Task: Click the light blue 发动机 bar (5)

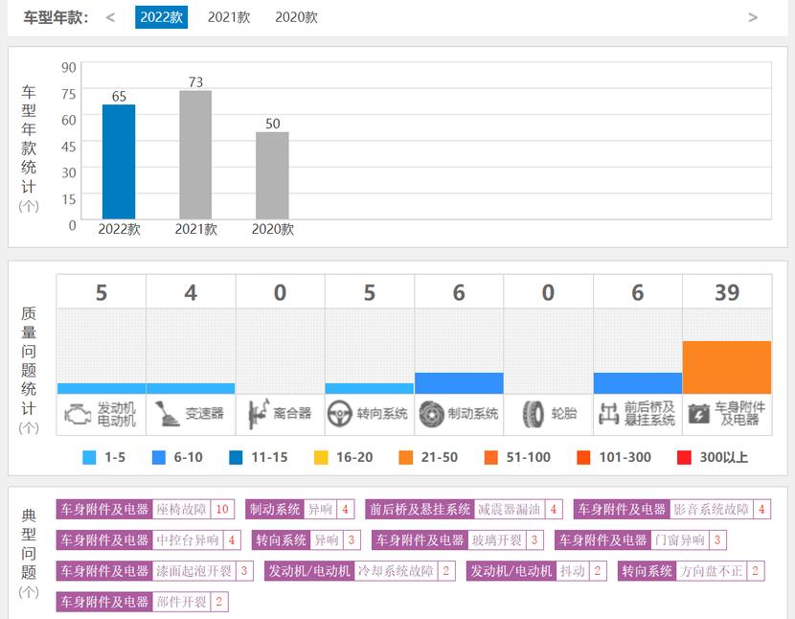Action: (102, 389)
